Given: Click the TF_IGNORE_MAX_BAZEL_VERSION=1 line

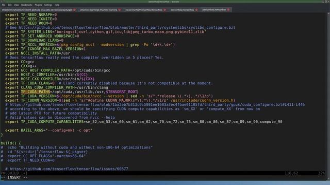Looking at the screenshot, I should coord(45,49).
